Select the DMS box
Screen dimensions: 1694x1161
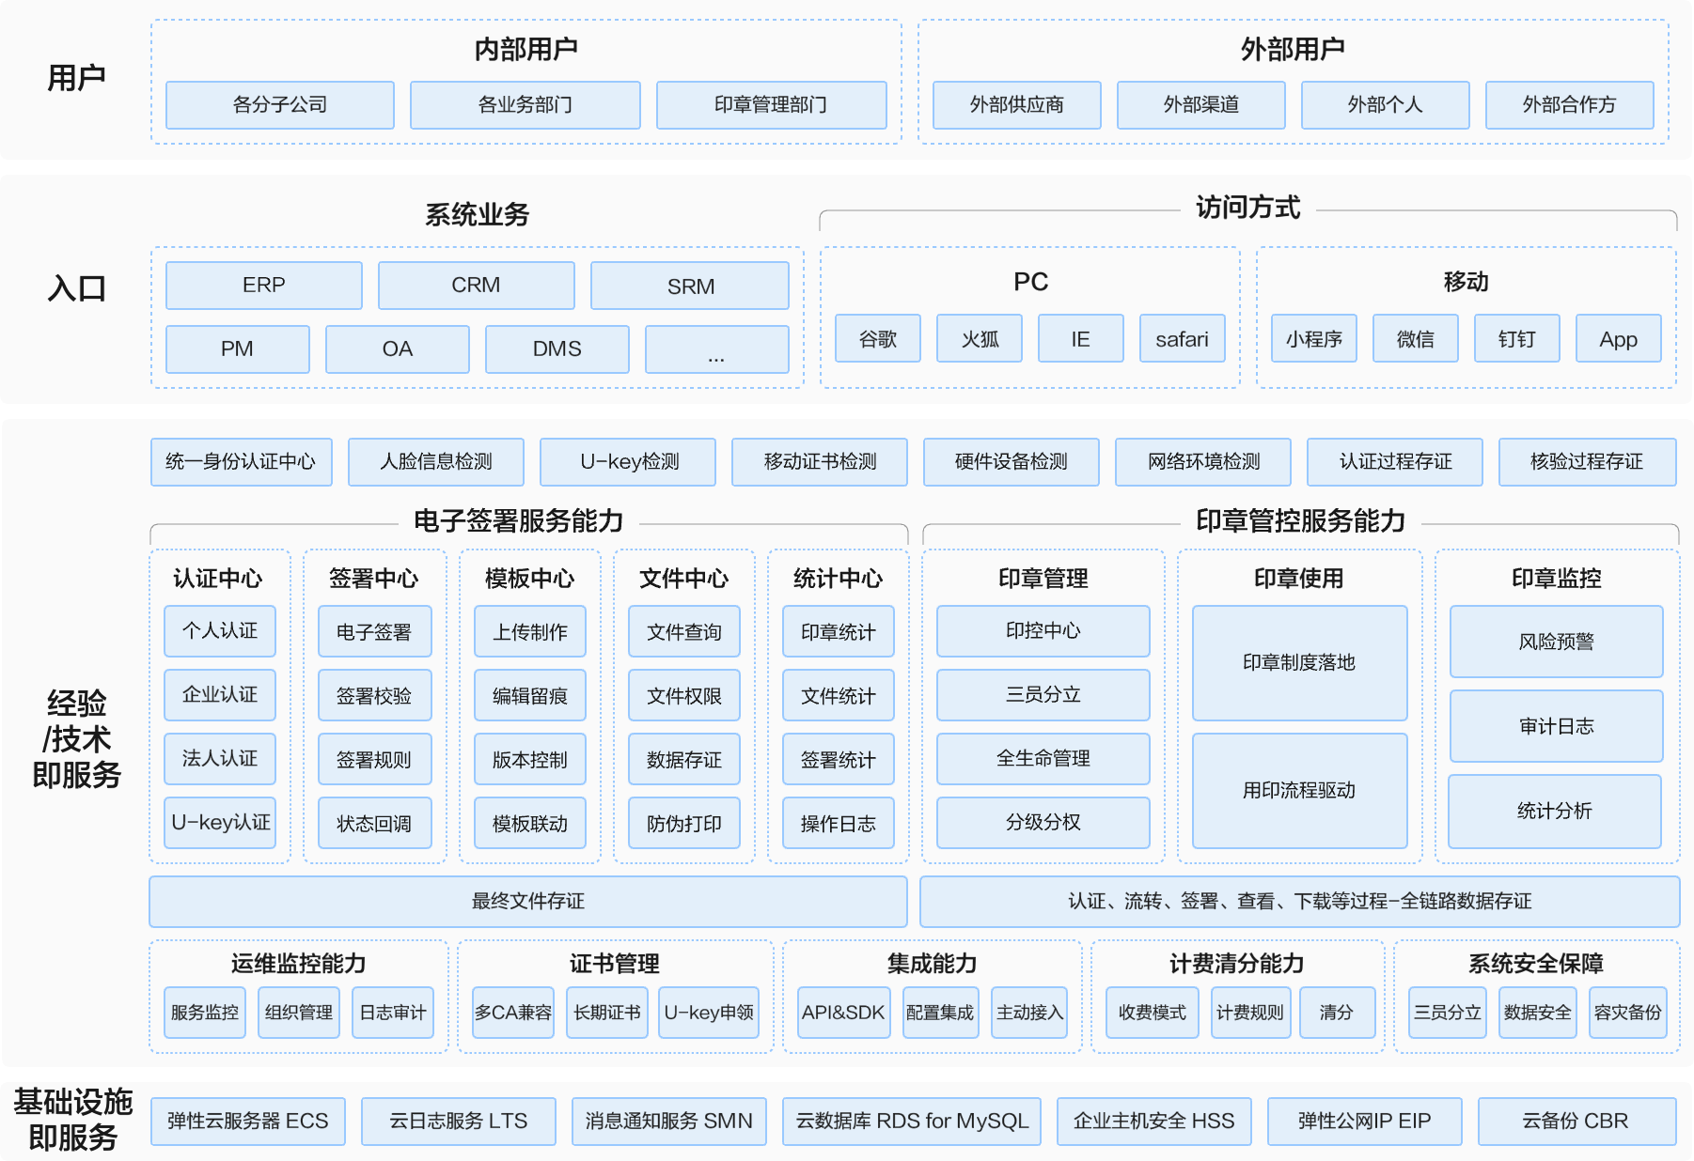(557, 348)
